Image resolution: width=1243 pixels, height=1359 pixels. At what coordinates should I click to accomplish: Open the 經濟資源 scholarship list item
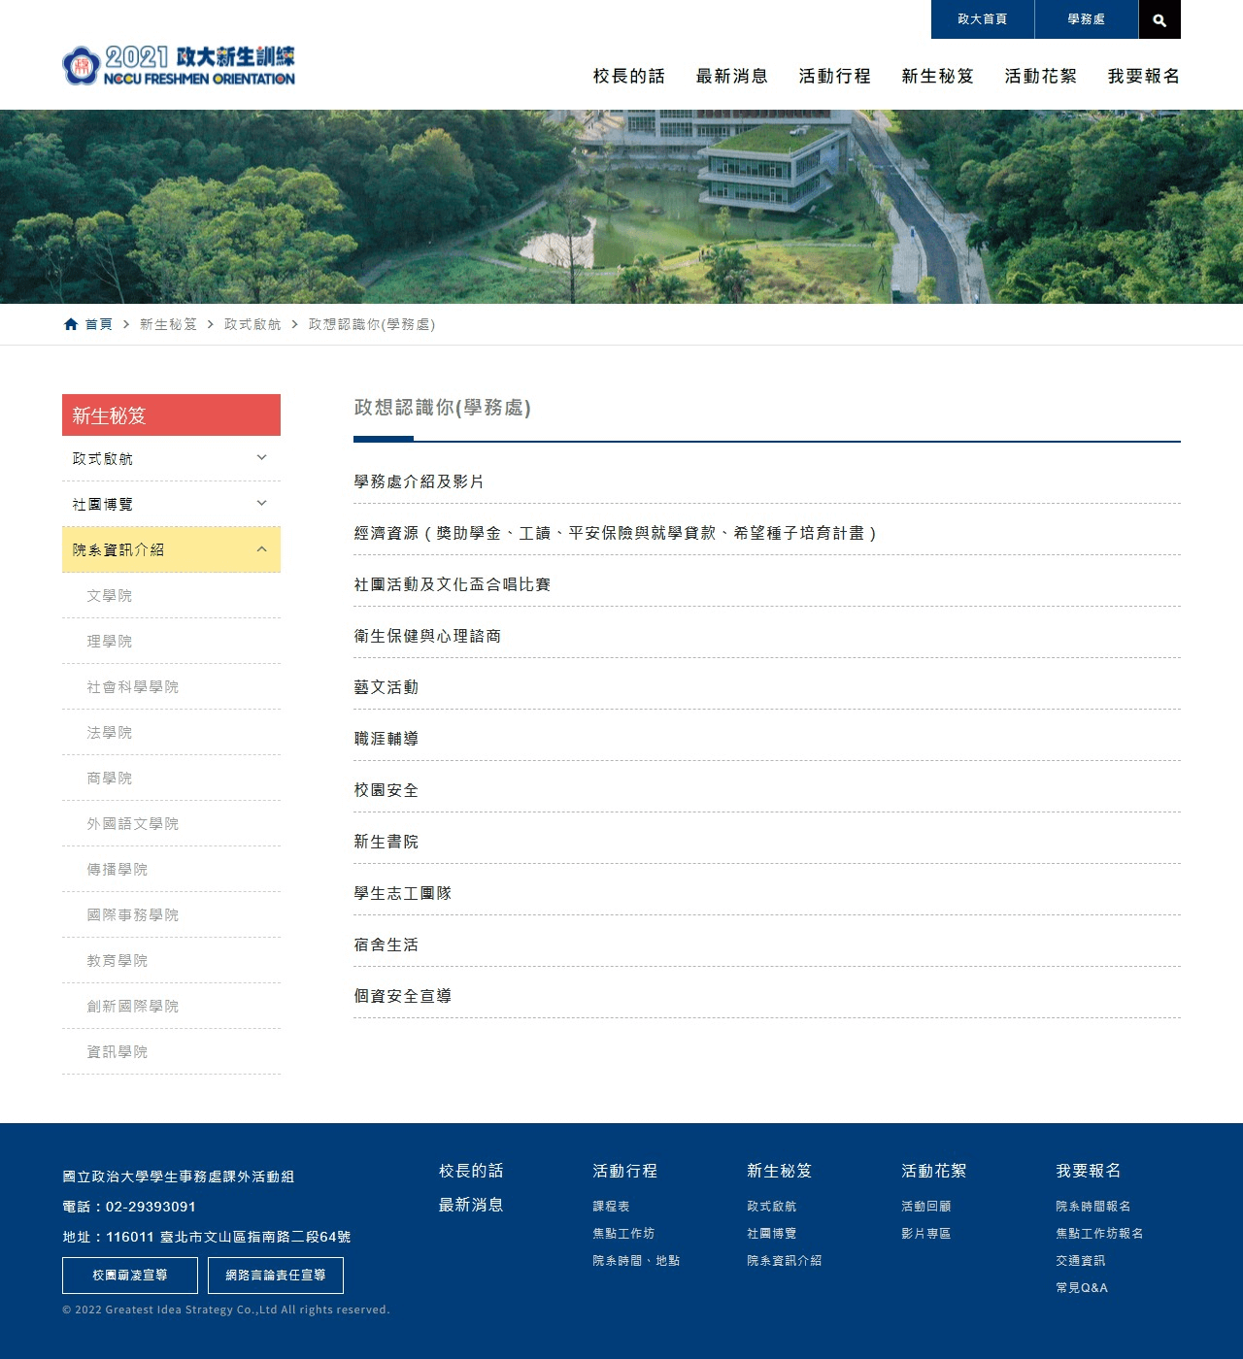(767, 533)
